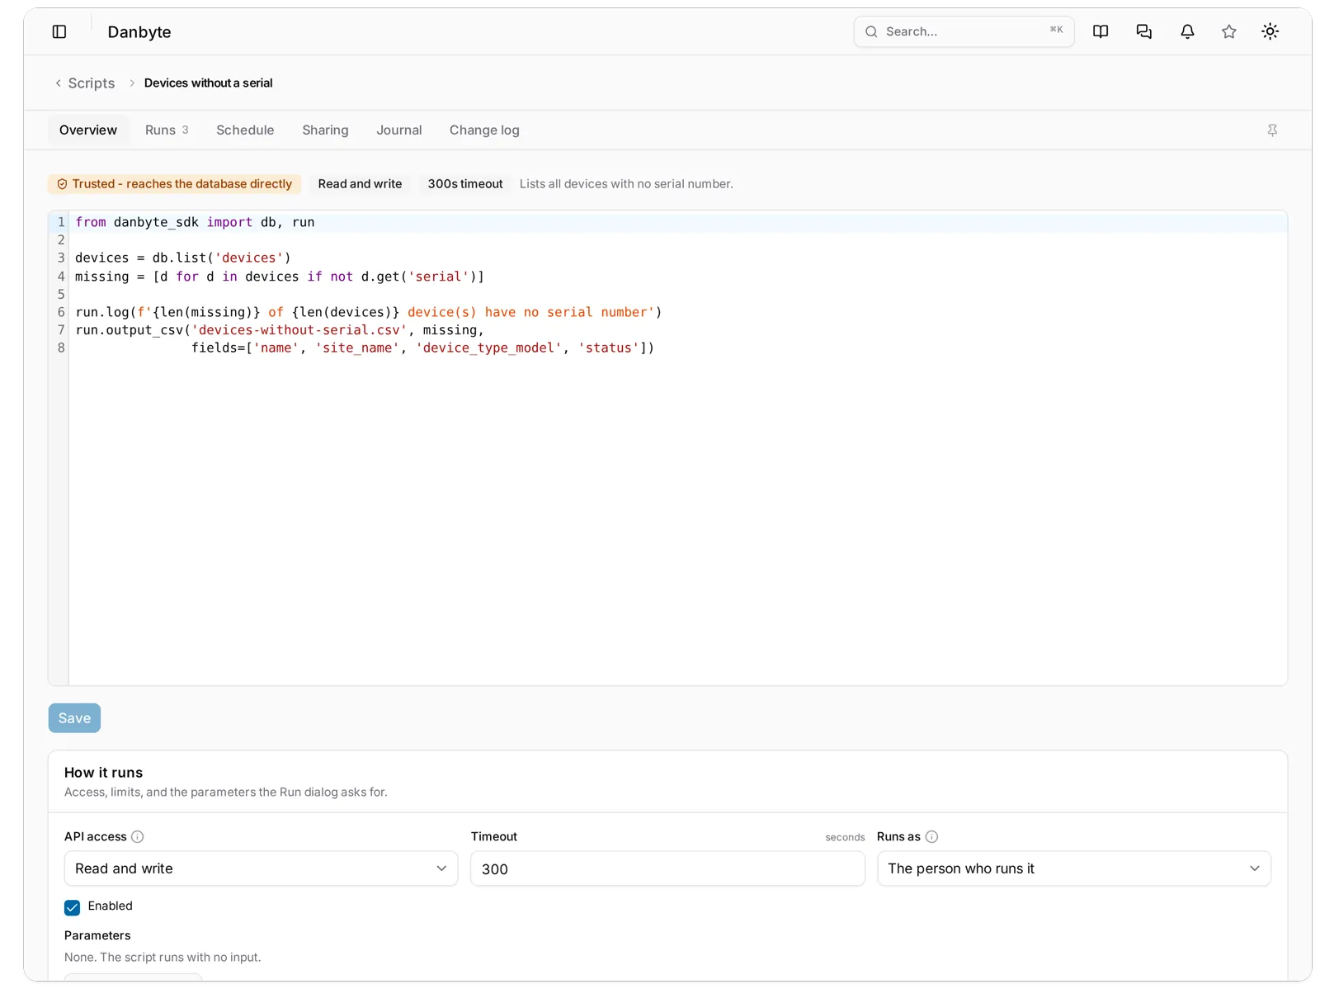Click the Read and write badge
The height and width of the screenshot is (989, 1320).
point(360,184)
